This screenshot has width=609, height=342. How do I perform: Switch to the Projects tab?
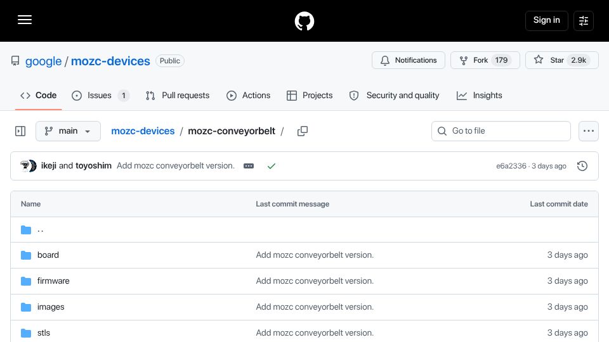tap(310, 96)
